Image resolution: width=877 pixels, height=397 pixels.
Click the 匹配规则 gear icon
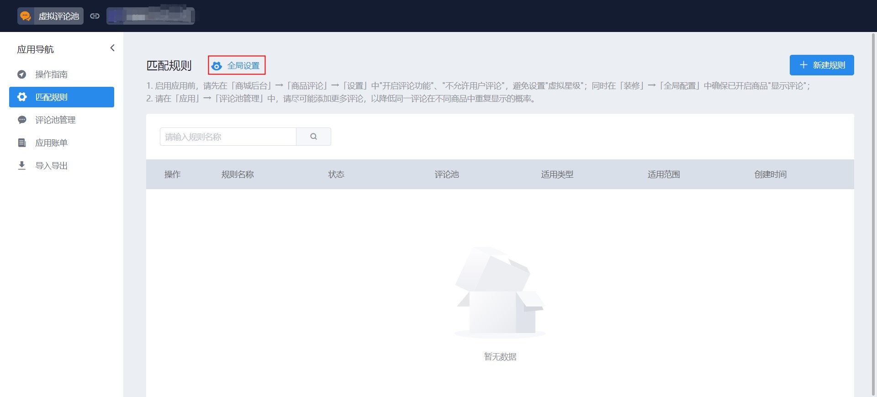[x=21, y=97]
